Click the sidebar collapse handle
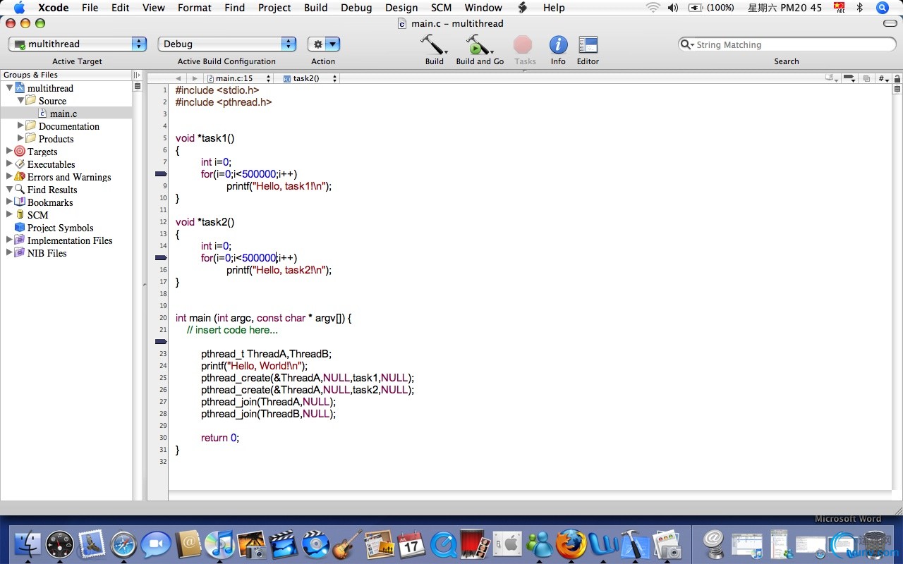 pos(145,285)
